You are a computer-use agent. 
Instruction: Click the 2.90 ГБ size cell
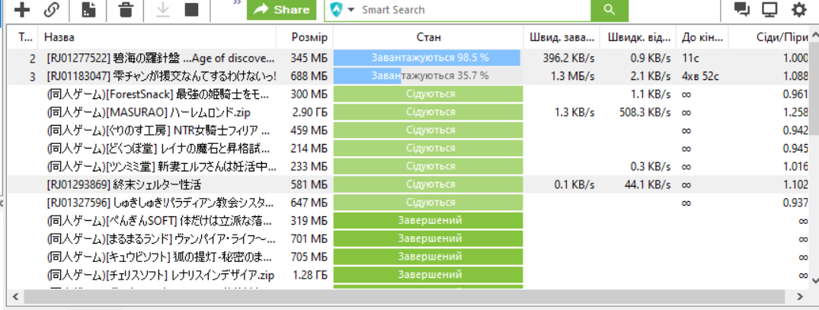(x=310, y=112)
